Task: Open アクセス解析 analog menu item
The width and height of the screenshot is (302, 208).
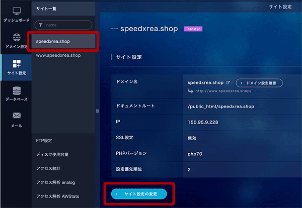Action: pos(55,182)
